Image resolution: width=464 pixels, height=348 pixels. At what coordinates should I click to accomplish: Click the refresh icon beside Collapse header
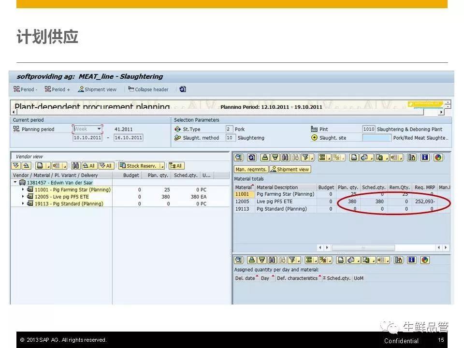click(182, 89)
